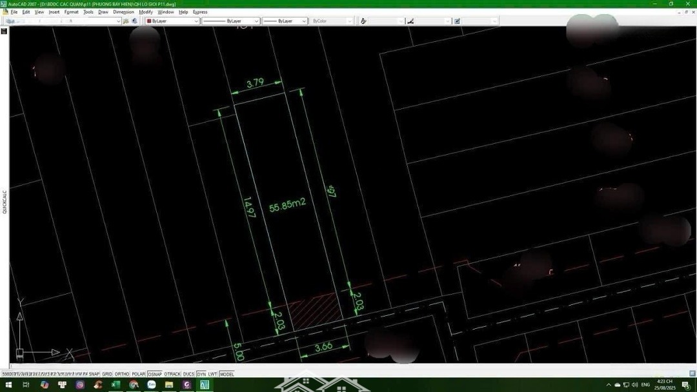Expand the layer list dropdown
This screenshot has height=392, width=697.
click(118, 21)
